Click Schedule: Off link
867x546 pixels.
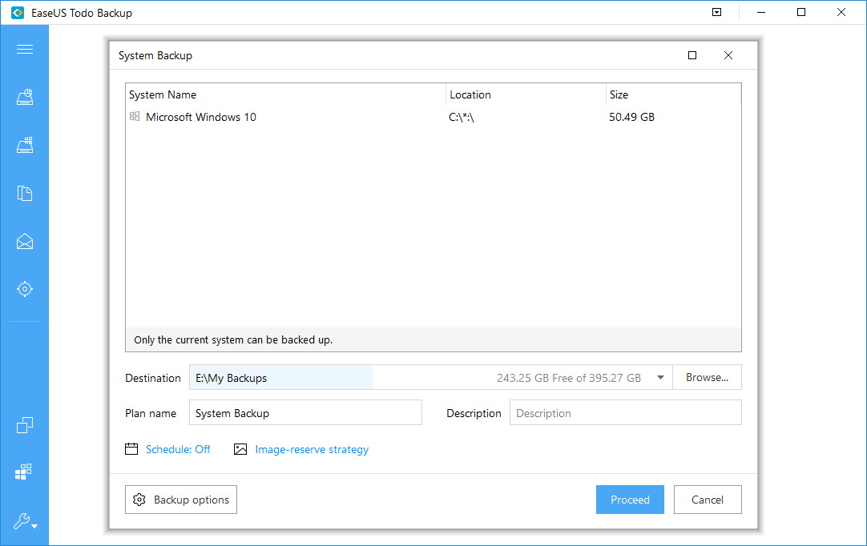[x=178, y=449]
